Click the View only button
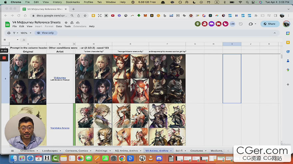Viewport: 293px width, 164px height. [45, 33]
